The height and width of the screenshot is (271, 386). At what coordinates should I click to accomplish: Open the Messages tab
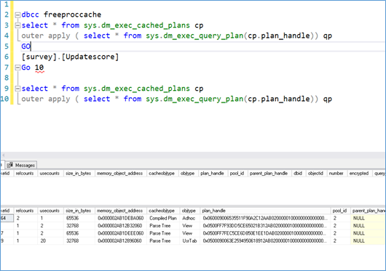(x=21, y=165)
